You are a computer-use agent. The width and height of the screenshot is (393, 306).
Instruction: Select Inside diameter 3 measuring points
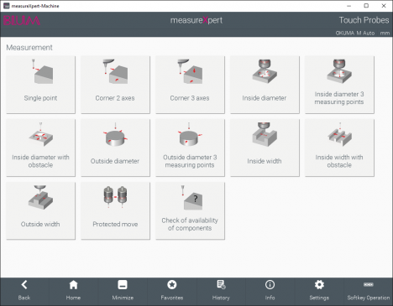[x=339, y=85]
